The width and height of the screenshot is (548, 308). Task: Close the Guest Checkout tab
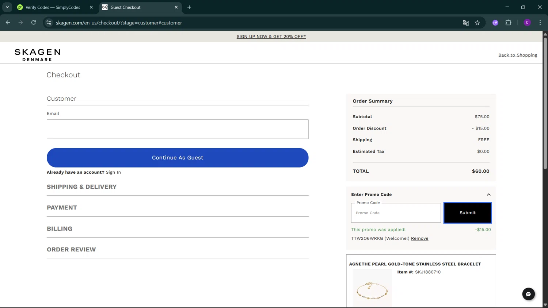(176, 7)
